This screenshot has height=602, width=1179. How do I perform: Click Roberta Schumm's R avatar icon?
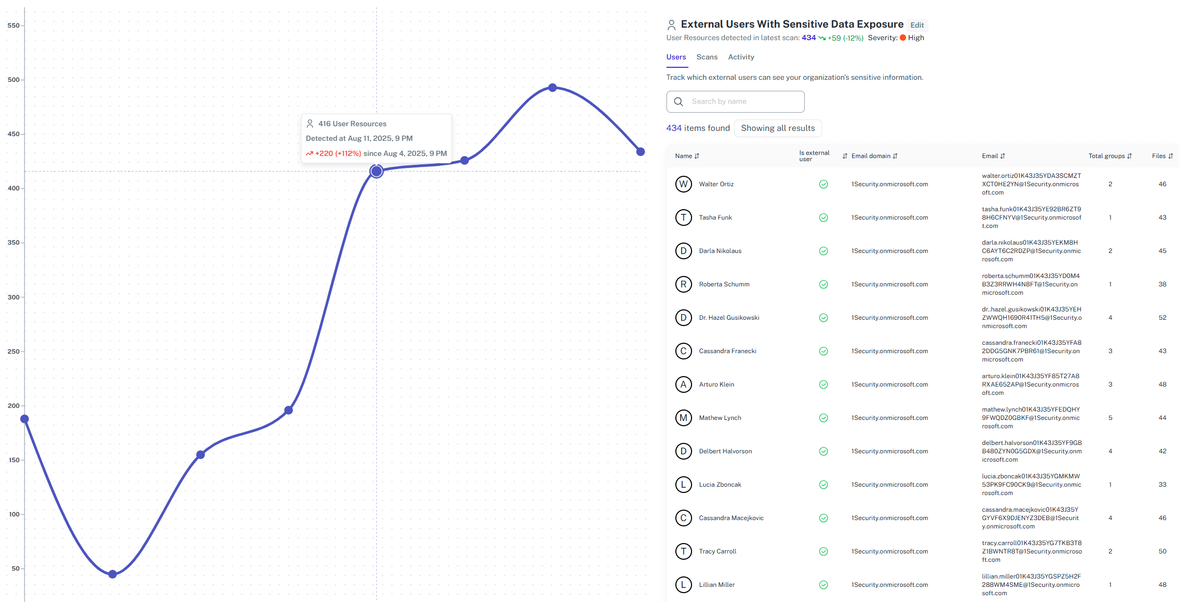coord(683,284)
